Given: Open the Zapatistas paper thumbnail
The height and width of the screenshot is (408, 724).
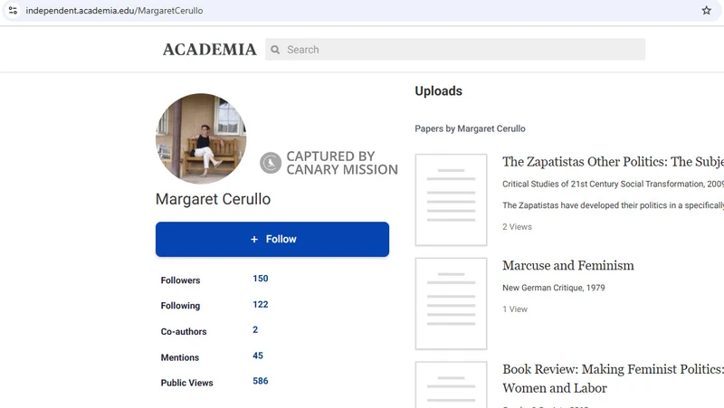Looking at the screenshot, I should (x=451, y=200).
